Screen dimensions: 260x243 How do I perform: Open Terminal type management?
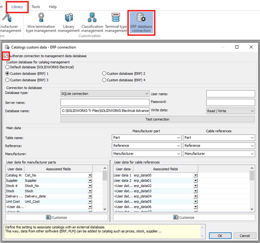click(x=116, y=22)
